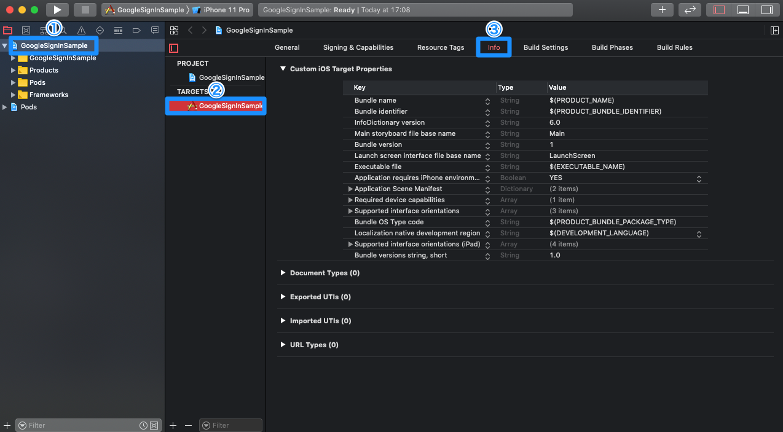Remove target with minus button

point(188,425)
